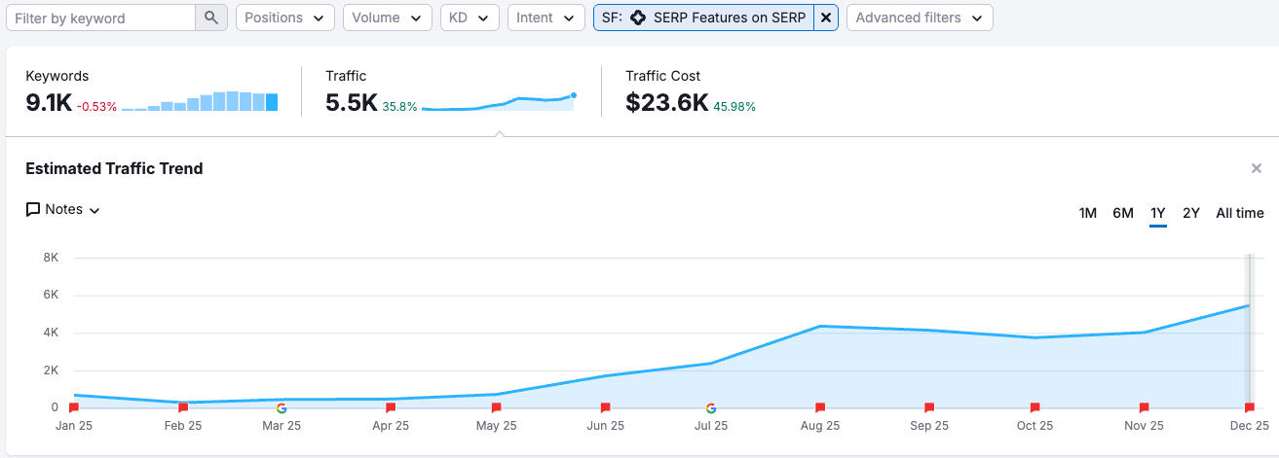Screen dimensions: 1279x458
Task: Open the Volume filter dropdown
Action: [x=387, y=18]
